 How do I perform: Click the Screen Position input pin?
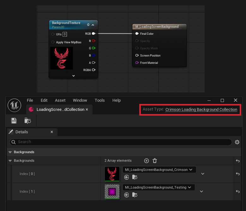(x=137, y=55)
